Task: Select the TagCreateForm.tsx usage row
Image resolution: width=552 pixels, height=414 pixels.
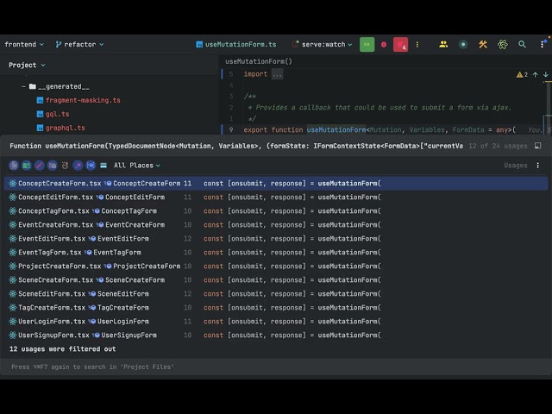Action: [276, 308]
